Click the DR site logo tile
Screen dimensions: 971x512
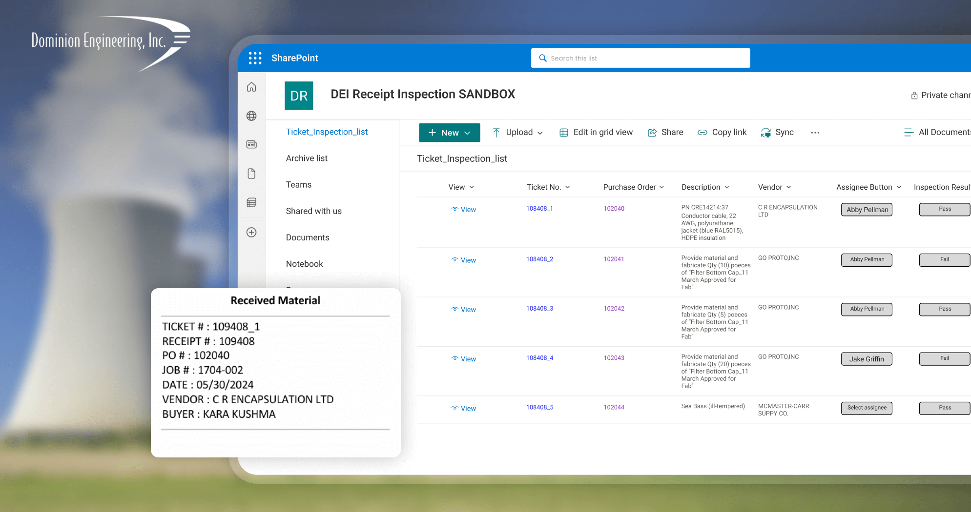299,96
